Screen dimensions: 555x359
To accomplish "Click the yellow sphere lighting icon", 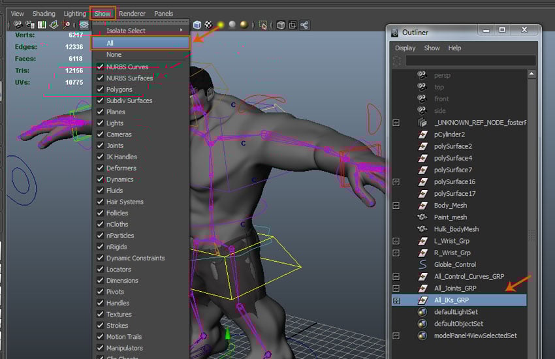I will 221,25.
